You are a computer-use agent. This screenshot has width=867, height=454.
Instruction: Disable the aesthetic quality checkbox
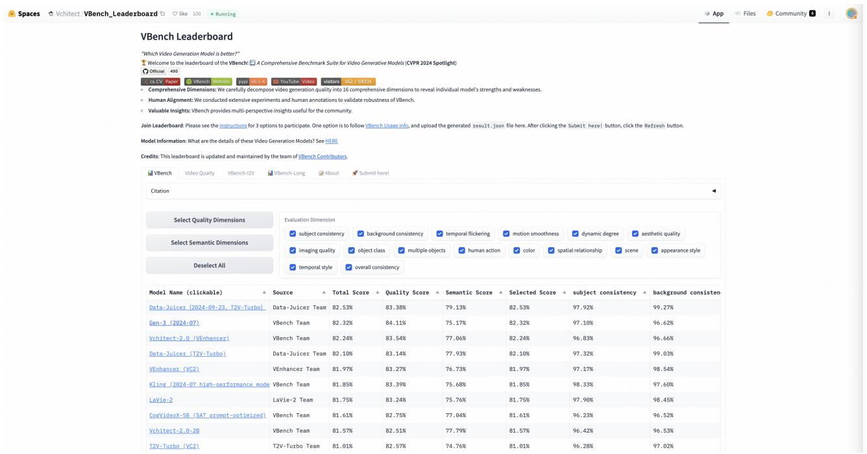click(636, 233)
